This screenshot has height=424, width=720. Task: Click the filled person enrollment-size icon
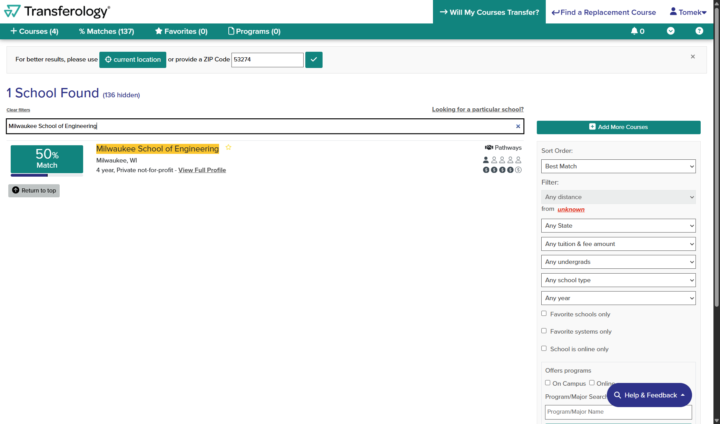tap(486, 160)
